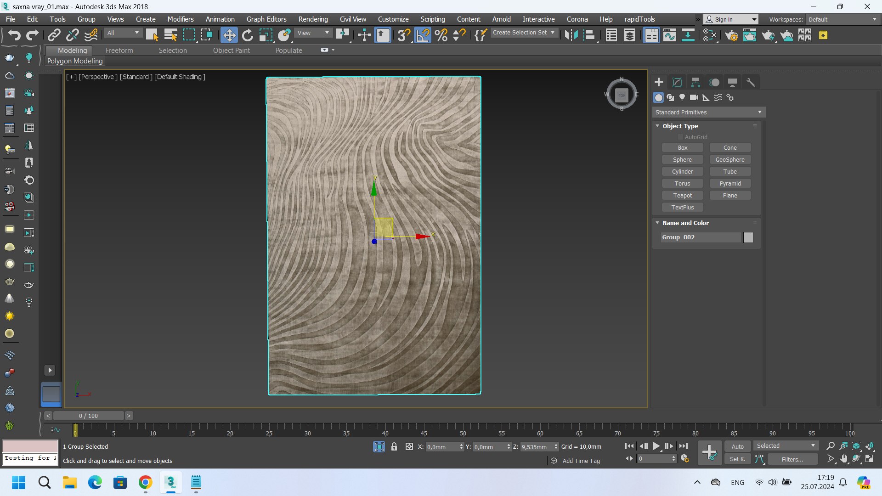Open the Utilities wrench panel icon
Viewport: 882px width, 496px height.
point(751,82)
